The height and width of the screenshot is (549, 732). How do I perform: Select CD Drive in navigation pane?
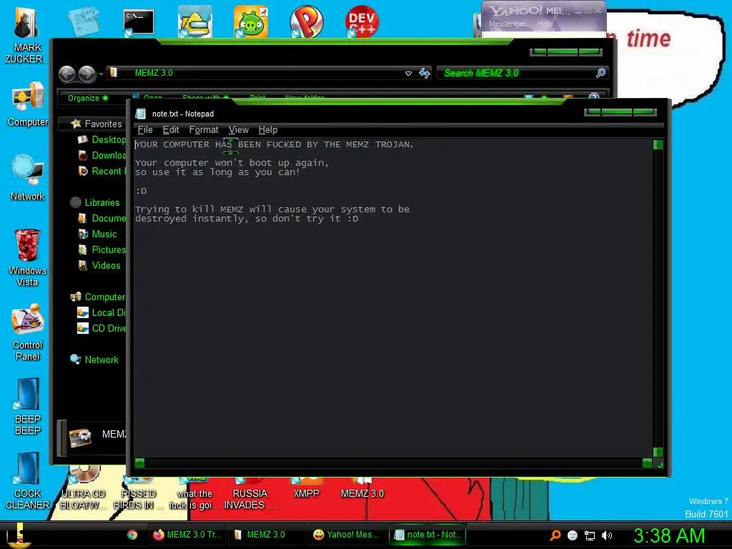click(102, 329)
